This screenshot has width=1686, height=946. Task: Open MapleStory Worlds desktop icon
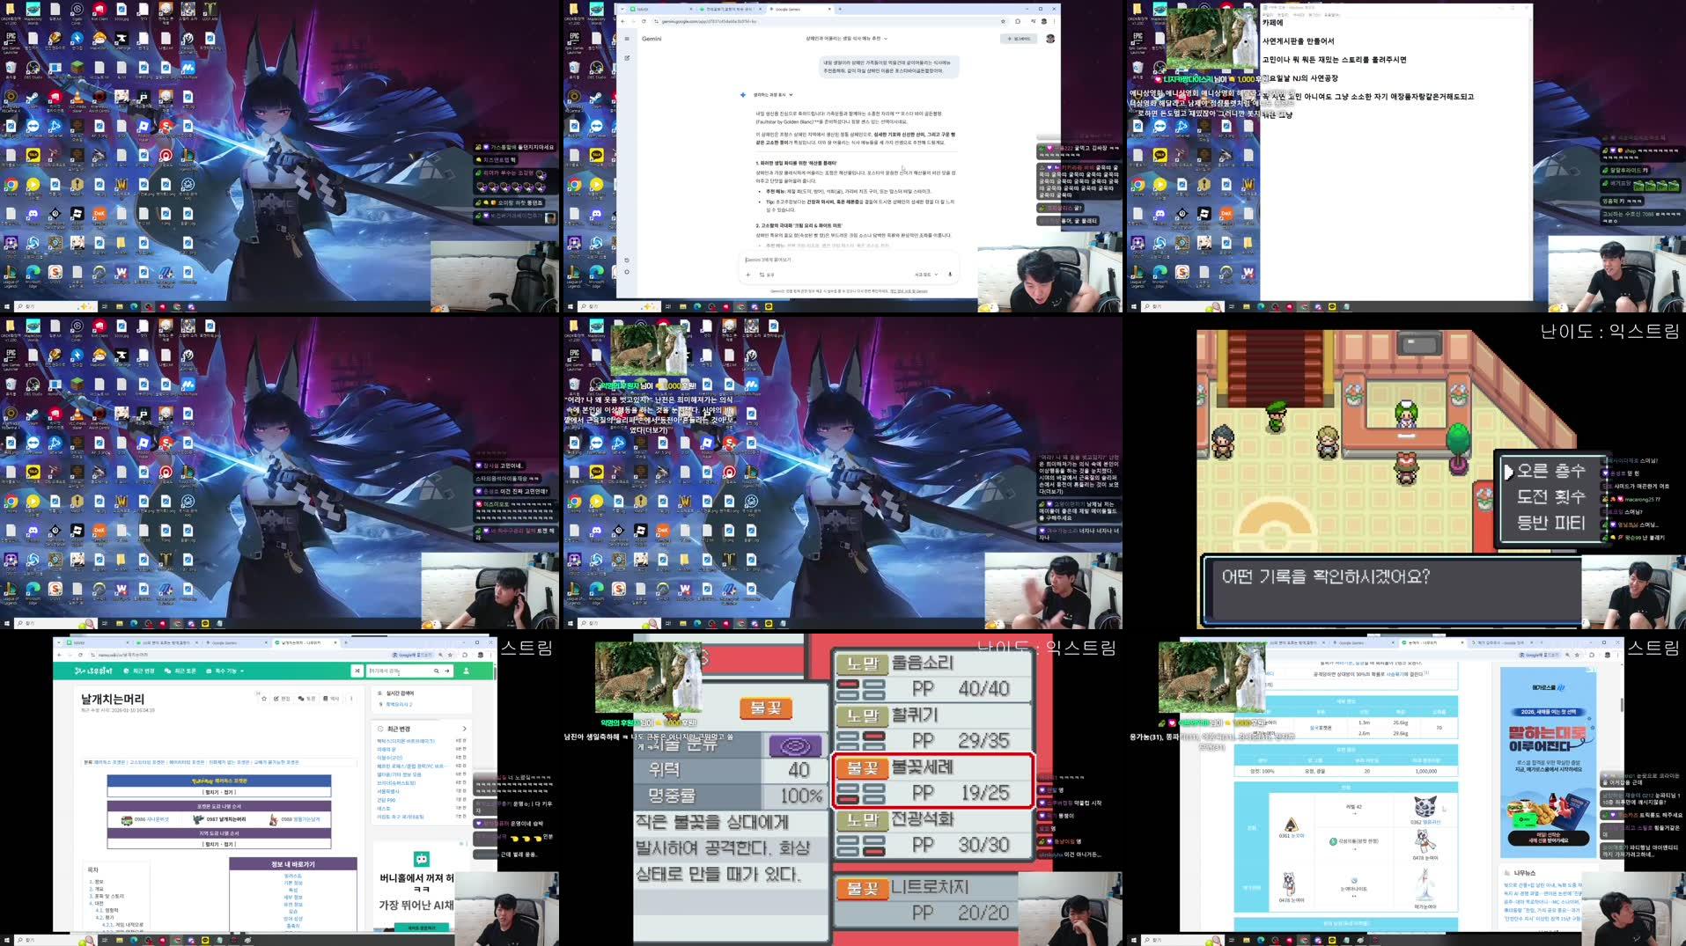(33, 10)
